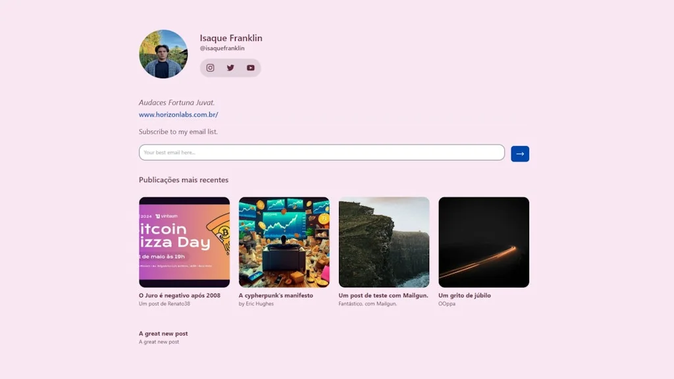Image resolution: width=674 pixels, height=379 pixels.
Task: Click Isaque Franklin's profile avatar
Action: 163,54
